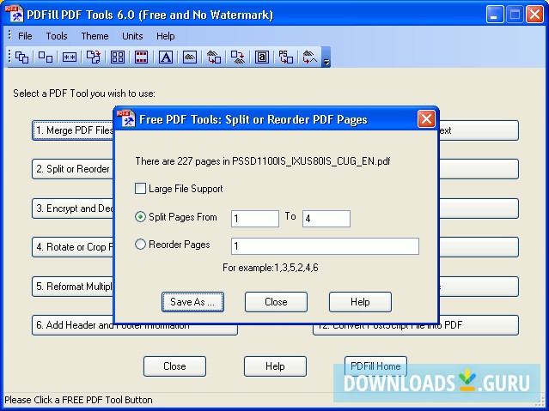Click the Convert Images to PDF icon
Image resolution: width=549 pixels, height=411 pixels.
point(214,57)
